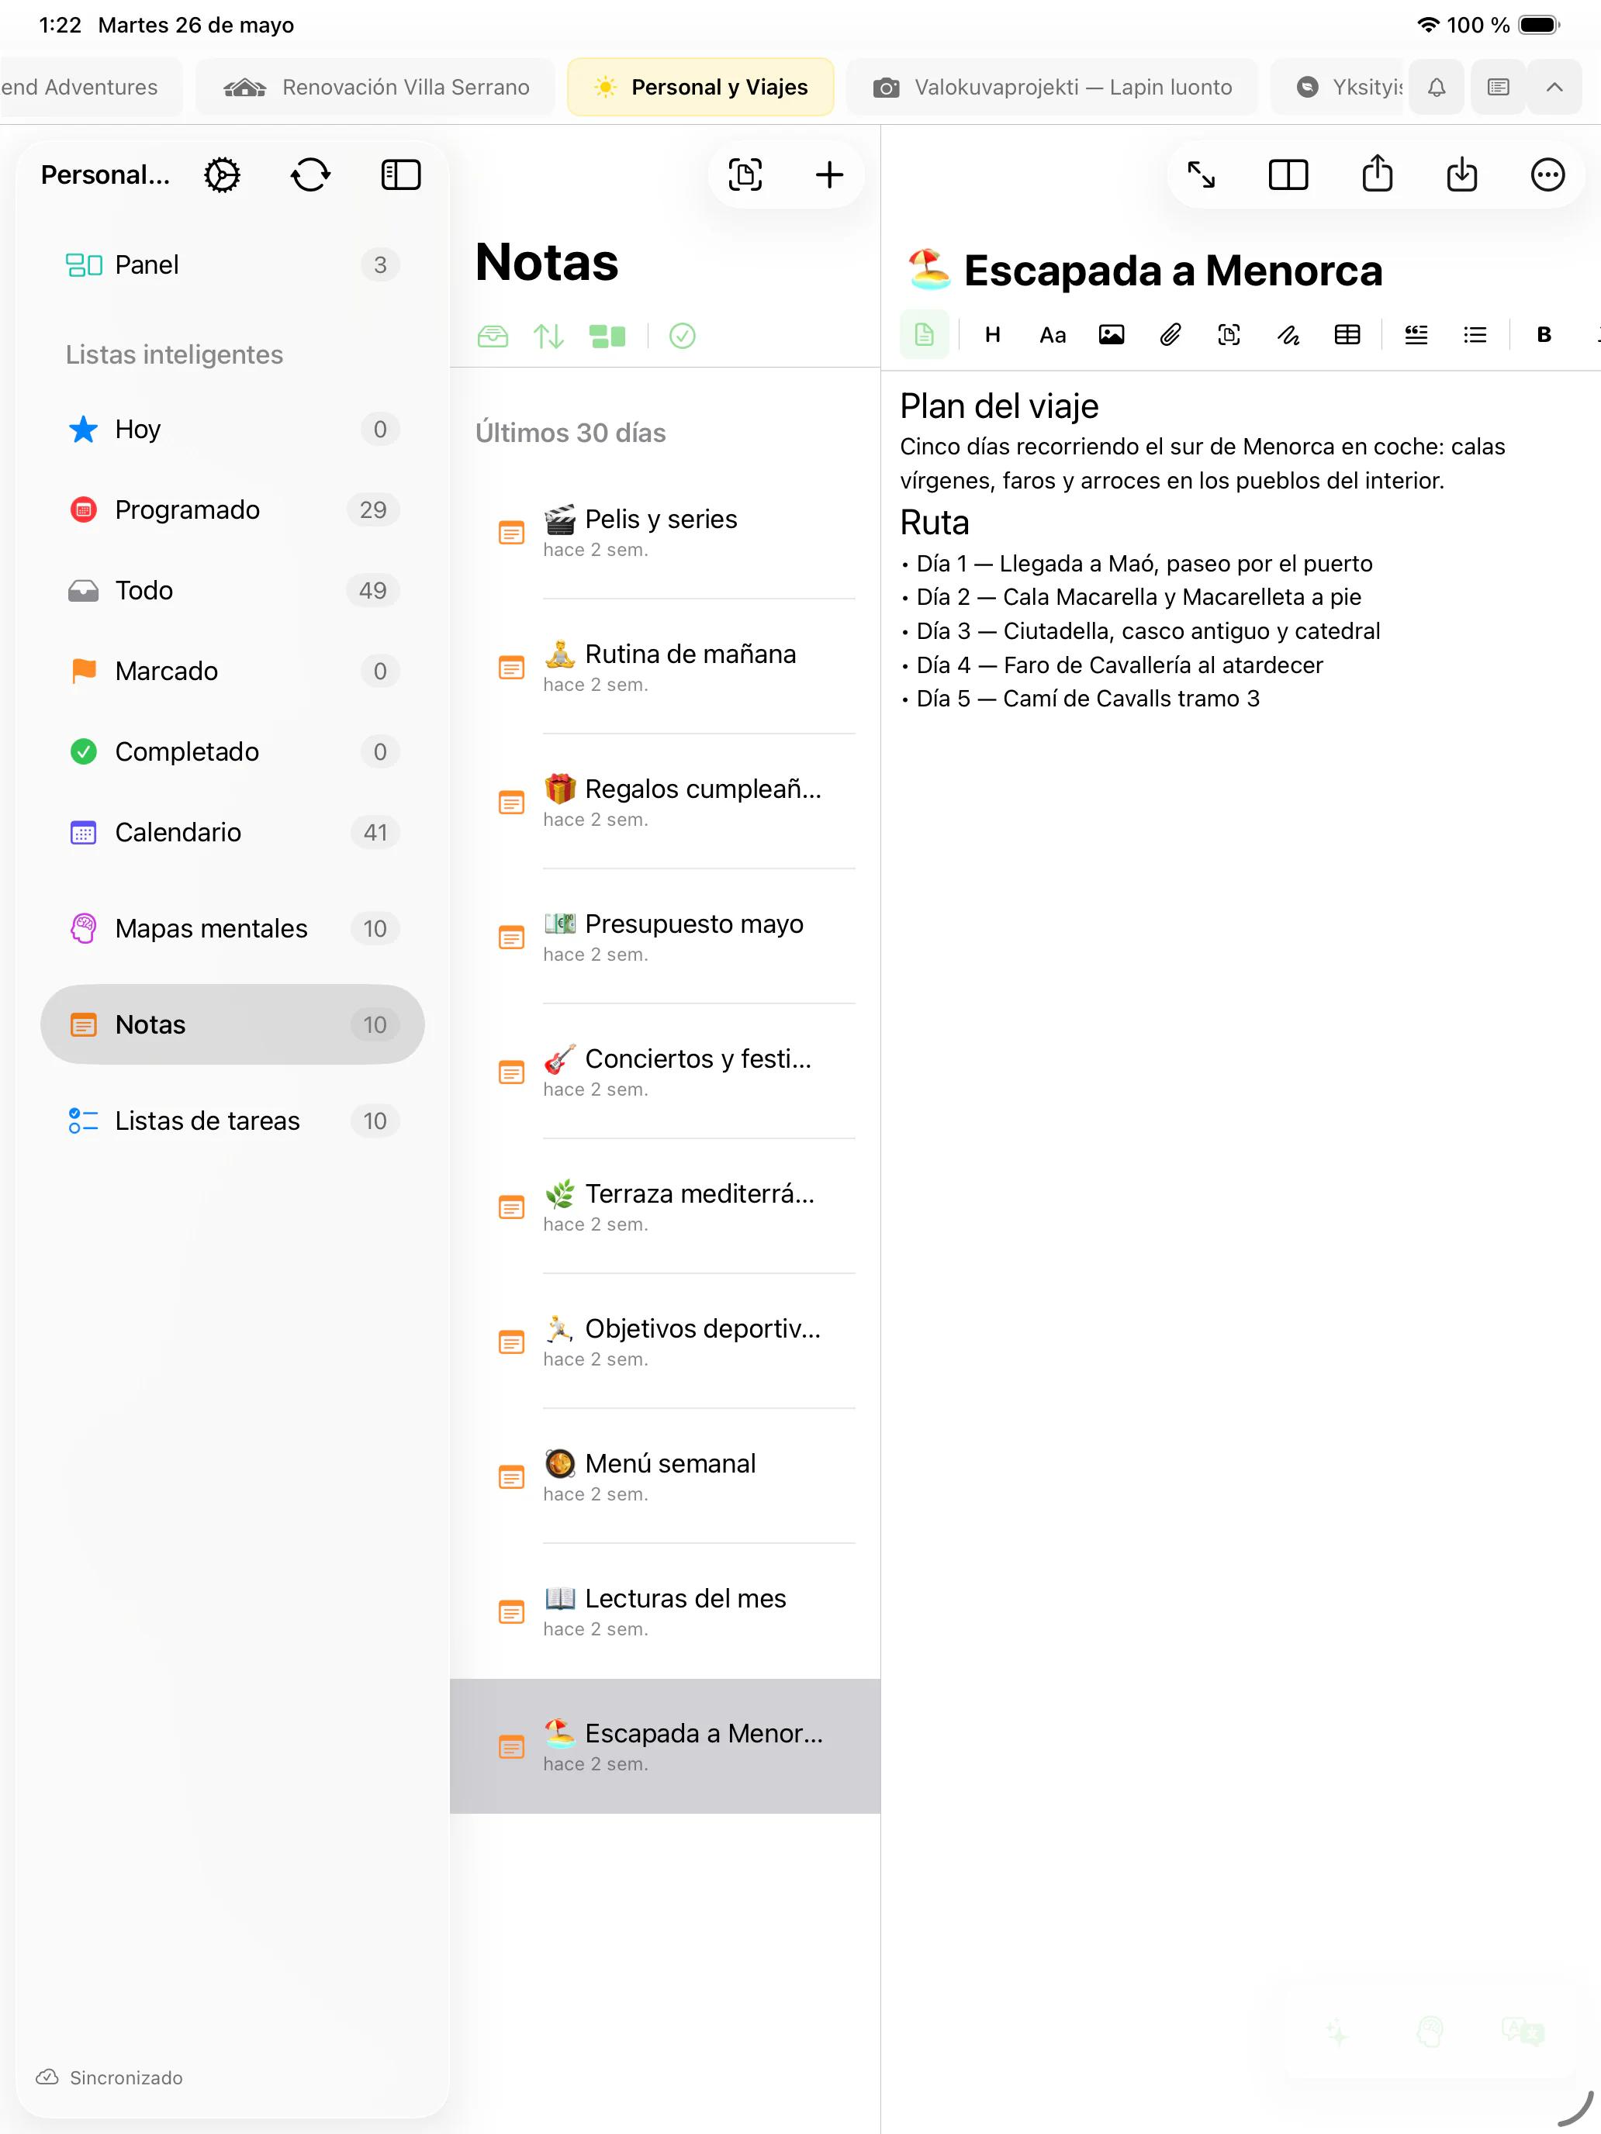Open the Menú semanal note
This screenshot has height=2134, width=1601.
(x=665, y=1477)
